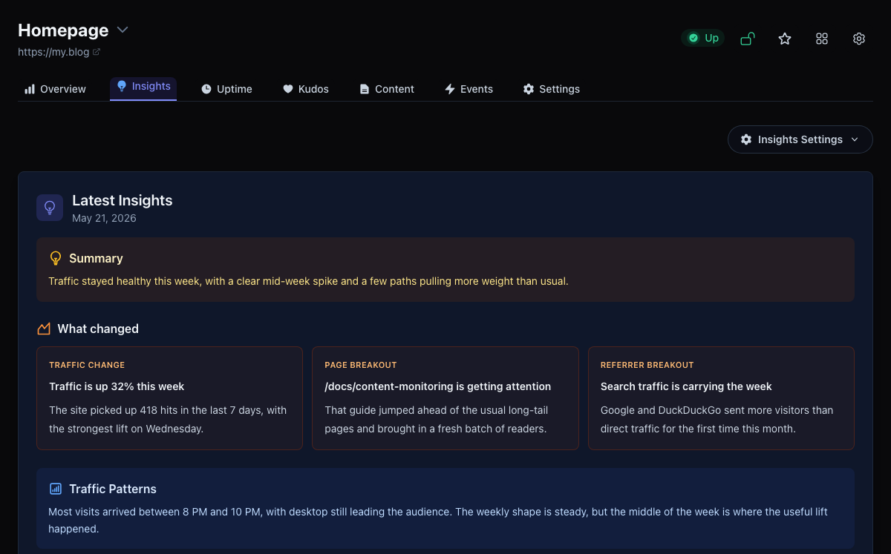Click the lightbulb icon beside Latest Insights
The image size is (891, 554).
(x=50, y=208)
